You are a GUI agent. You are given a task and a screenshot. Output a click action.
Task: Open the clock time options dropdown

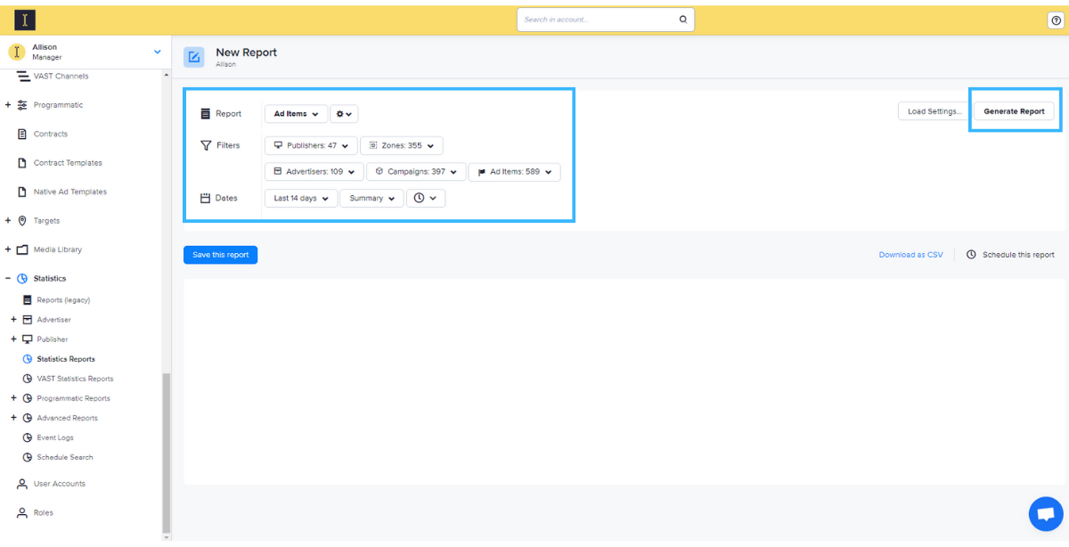426,199
